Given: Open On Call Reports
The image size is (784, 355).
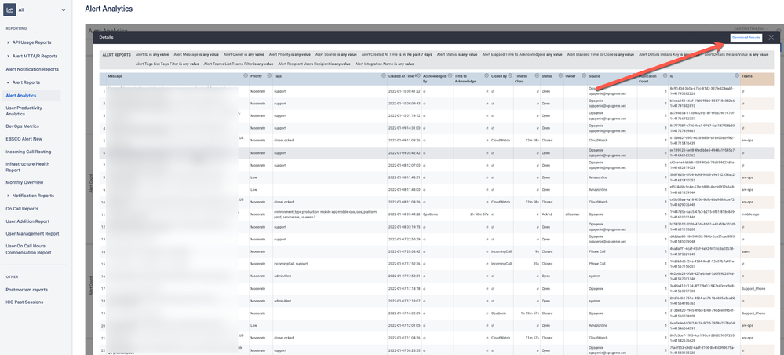Looking at the screenshot, I should 21,208.
